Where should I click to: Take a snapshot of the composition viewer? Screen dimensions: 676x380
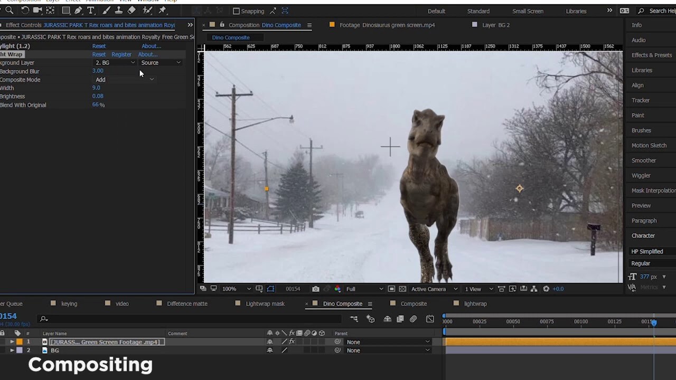316,289
